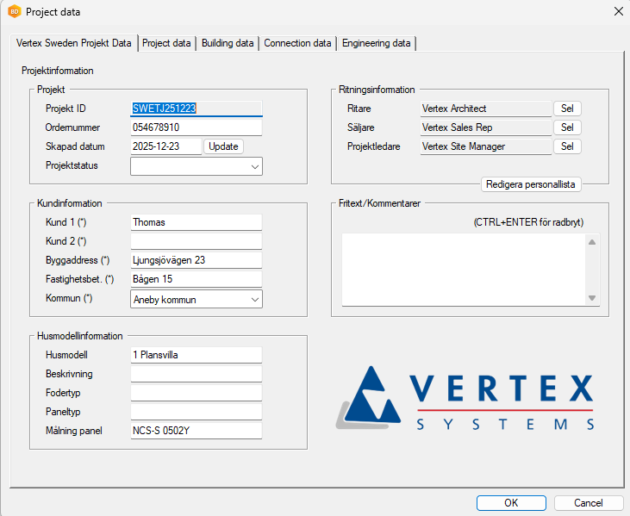The height and width of the screenshot is (516, 630).
Task: Open Redigera personallista
Action: coord(531,184)
